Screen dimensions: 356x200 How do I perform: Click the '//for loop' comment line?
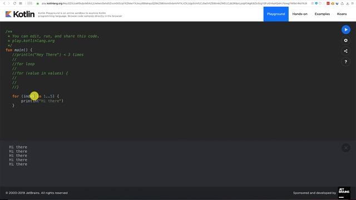[23, 64]
